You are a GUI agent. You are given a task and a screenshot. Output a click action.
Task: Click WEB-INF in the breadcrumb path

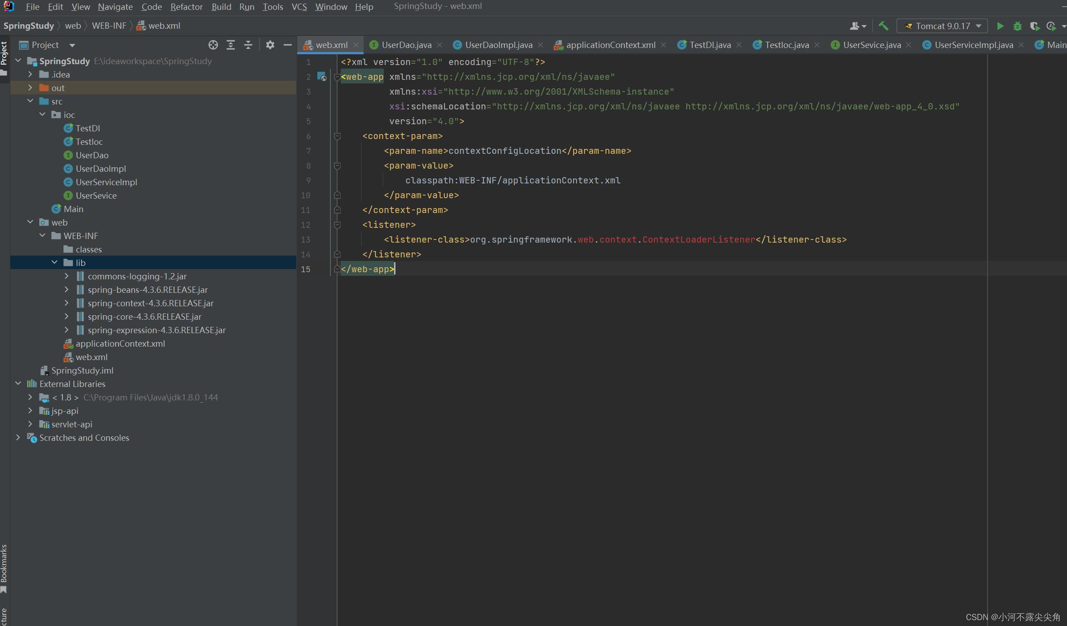click(109, 26)
